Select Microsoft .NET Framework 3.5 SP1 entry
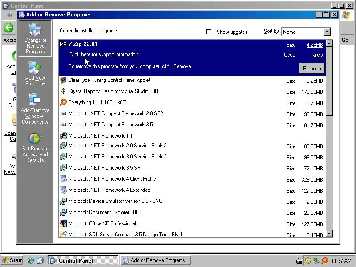This screenshot has width=356, height=267. click(x=192, y=168)
